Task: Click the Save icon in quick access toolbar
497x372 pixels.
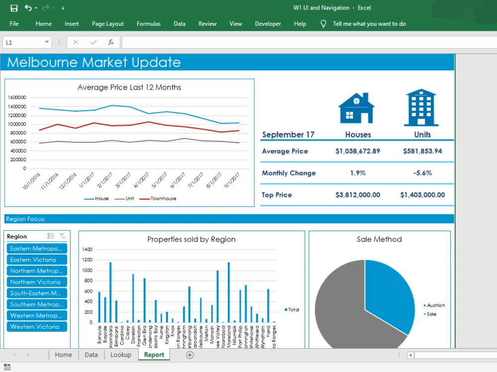Action: coord(14,8)
